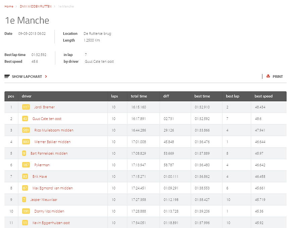Click number badge 7 for Jesper Nieuwlaar
Screen dimensions: 302x228
24,199
